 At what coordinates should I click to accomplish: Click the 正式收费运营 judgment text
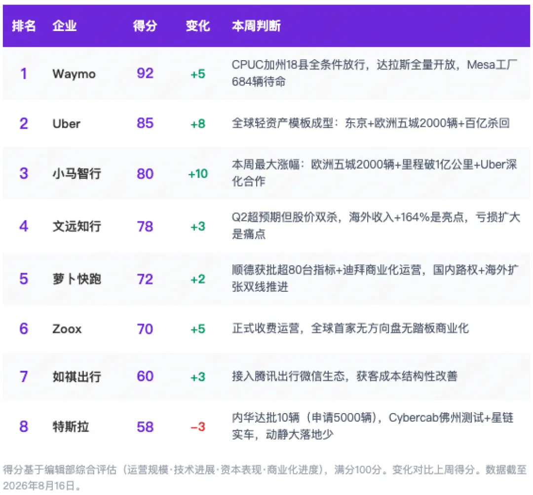350,328
